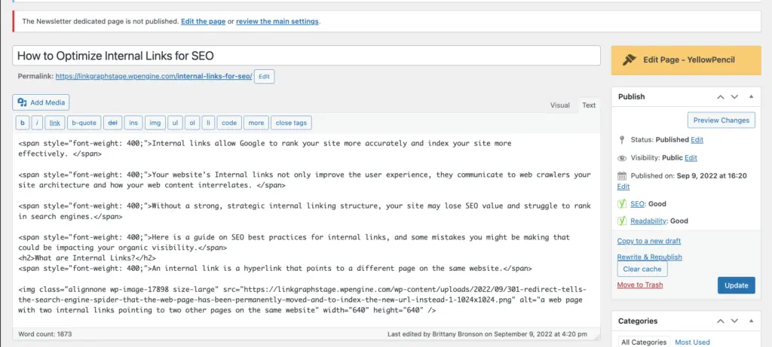This screenshot has height=347, width=772.
Task: Move Categories panel down
Action: click(734, 321)
